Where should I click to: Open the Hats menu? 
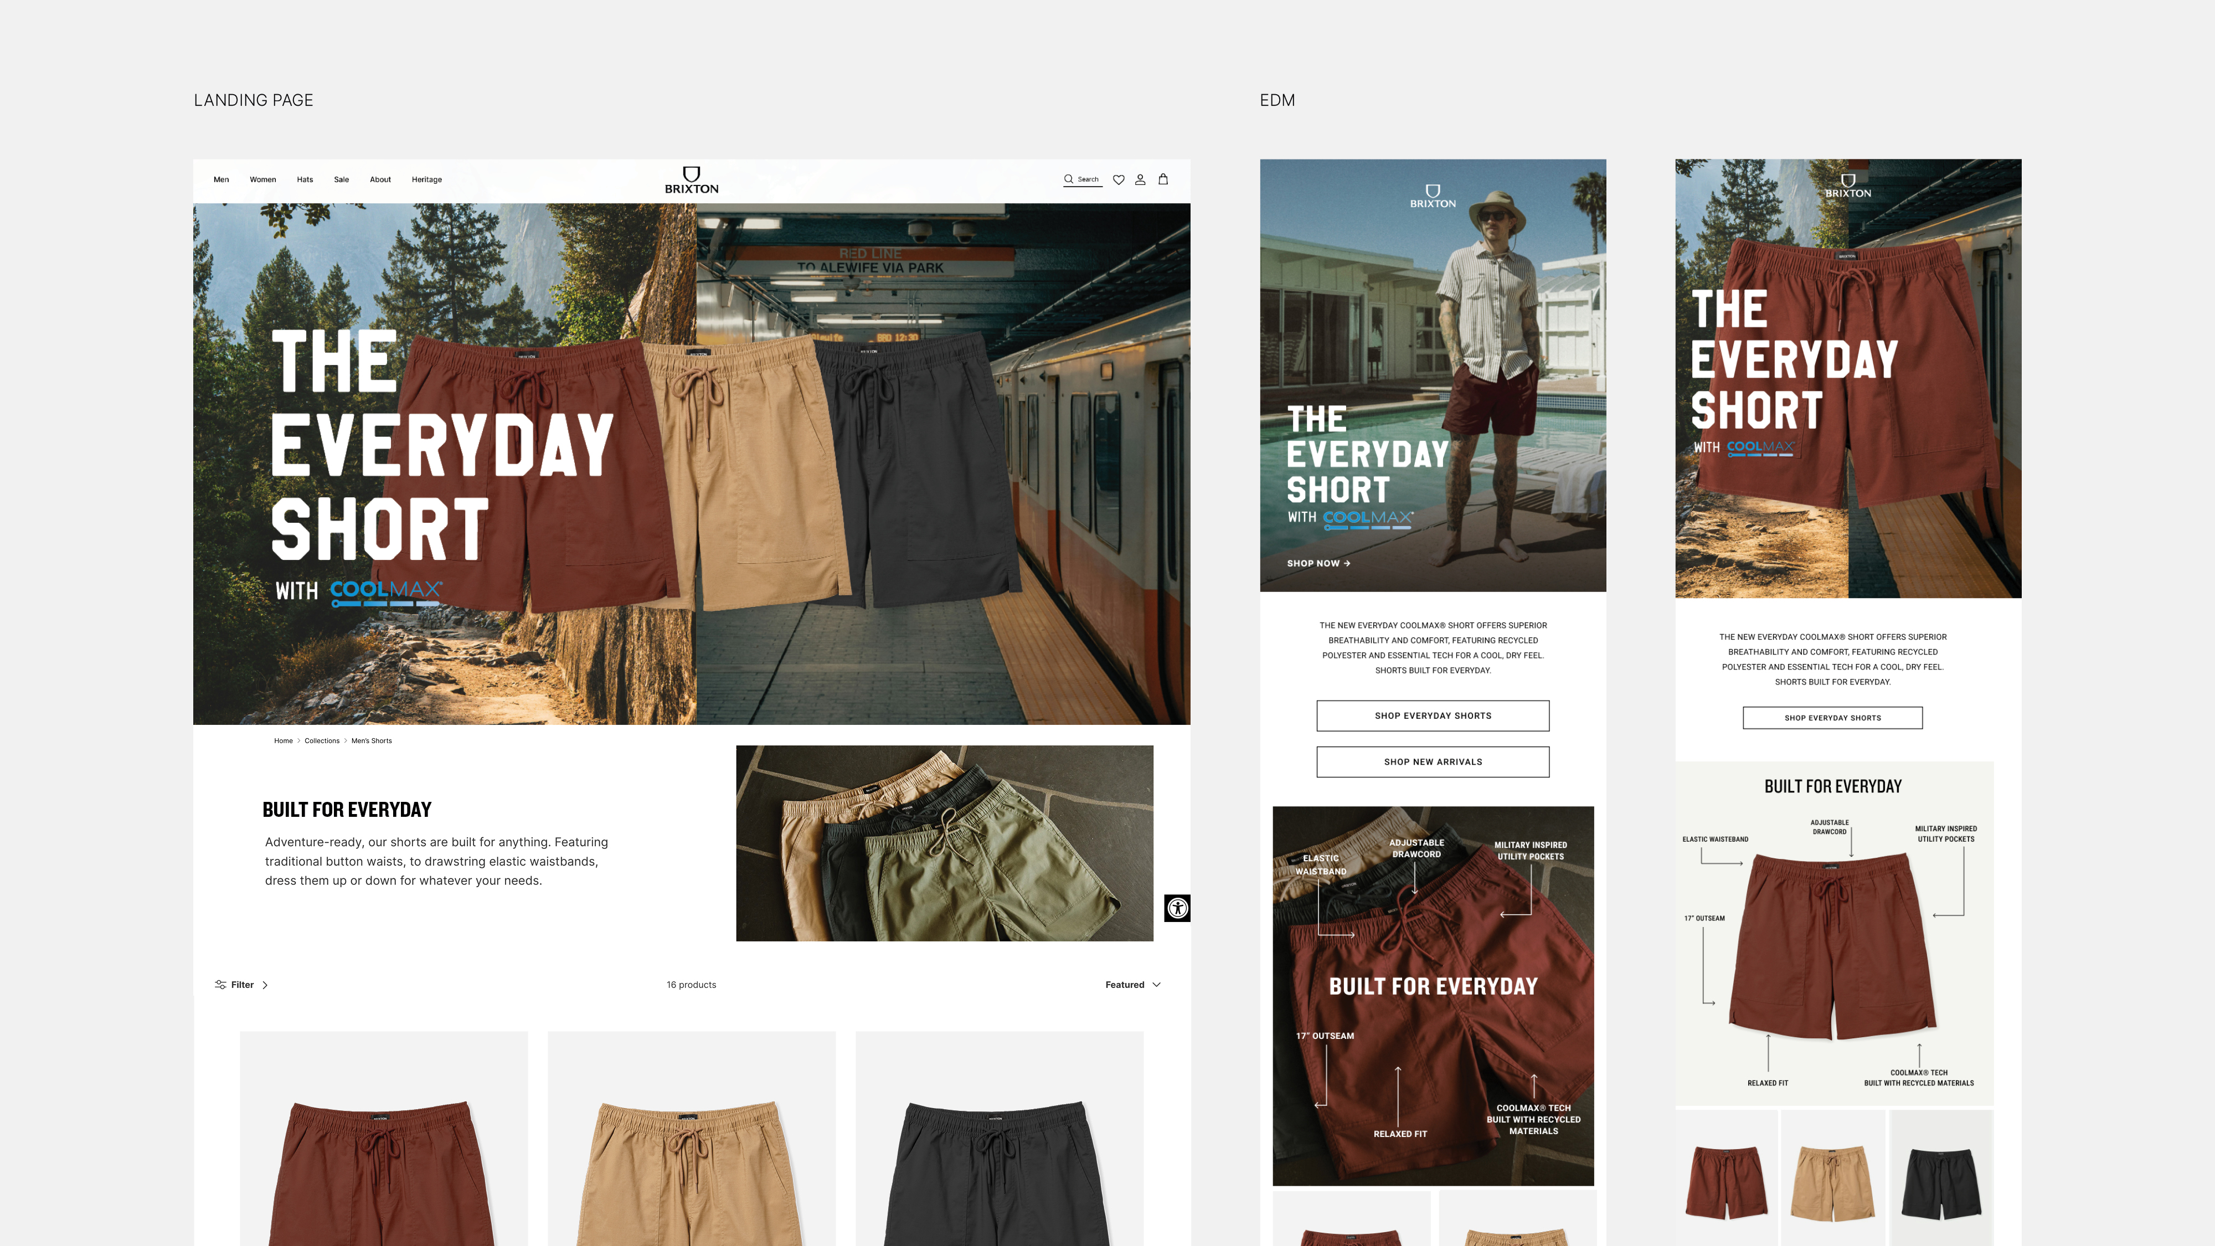(305, 180)
